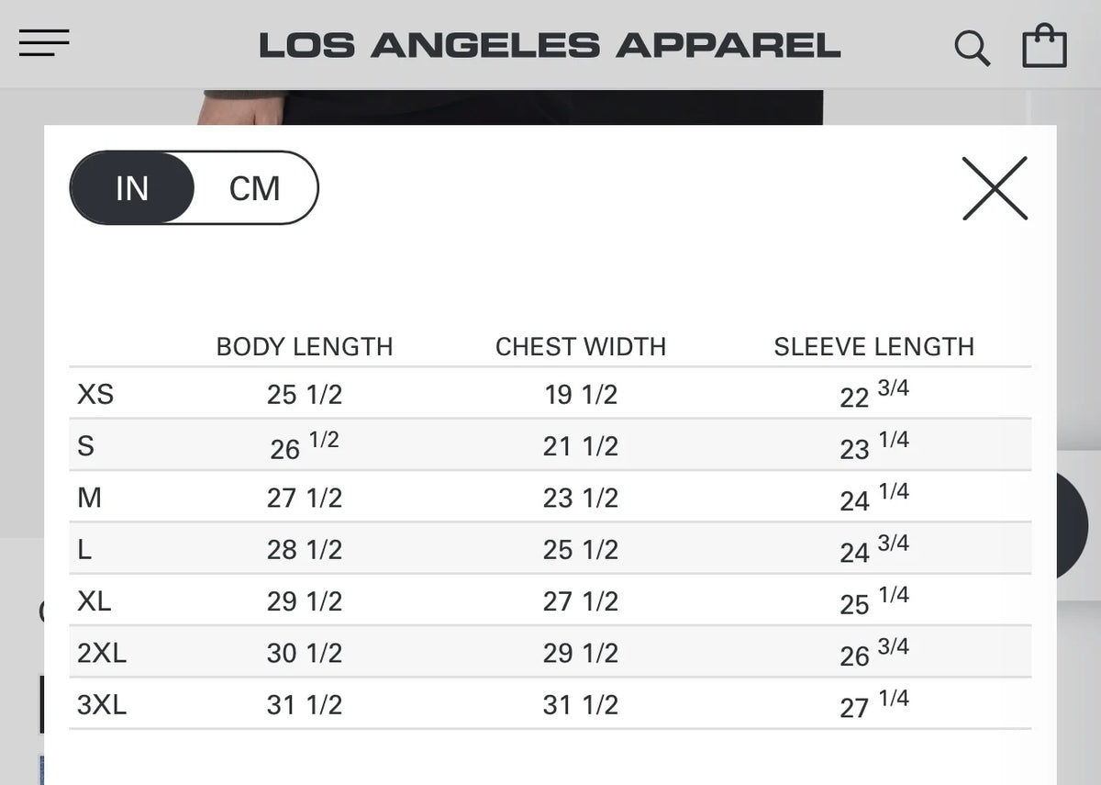Select the Chest Width column header
1101x785 pixels.
[581, 347]
